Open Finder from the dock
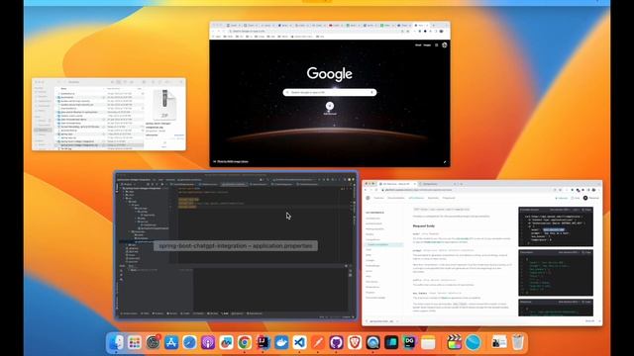Viewport: 634px width, 356px height. click(x=116, y=342)
